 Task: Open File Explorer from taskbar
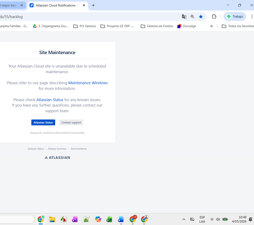[52, 219]
